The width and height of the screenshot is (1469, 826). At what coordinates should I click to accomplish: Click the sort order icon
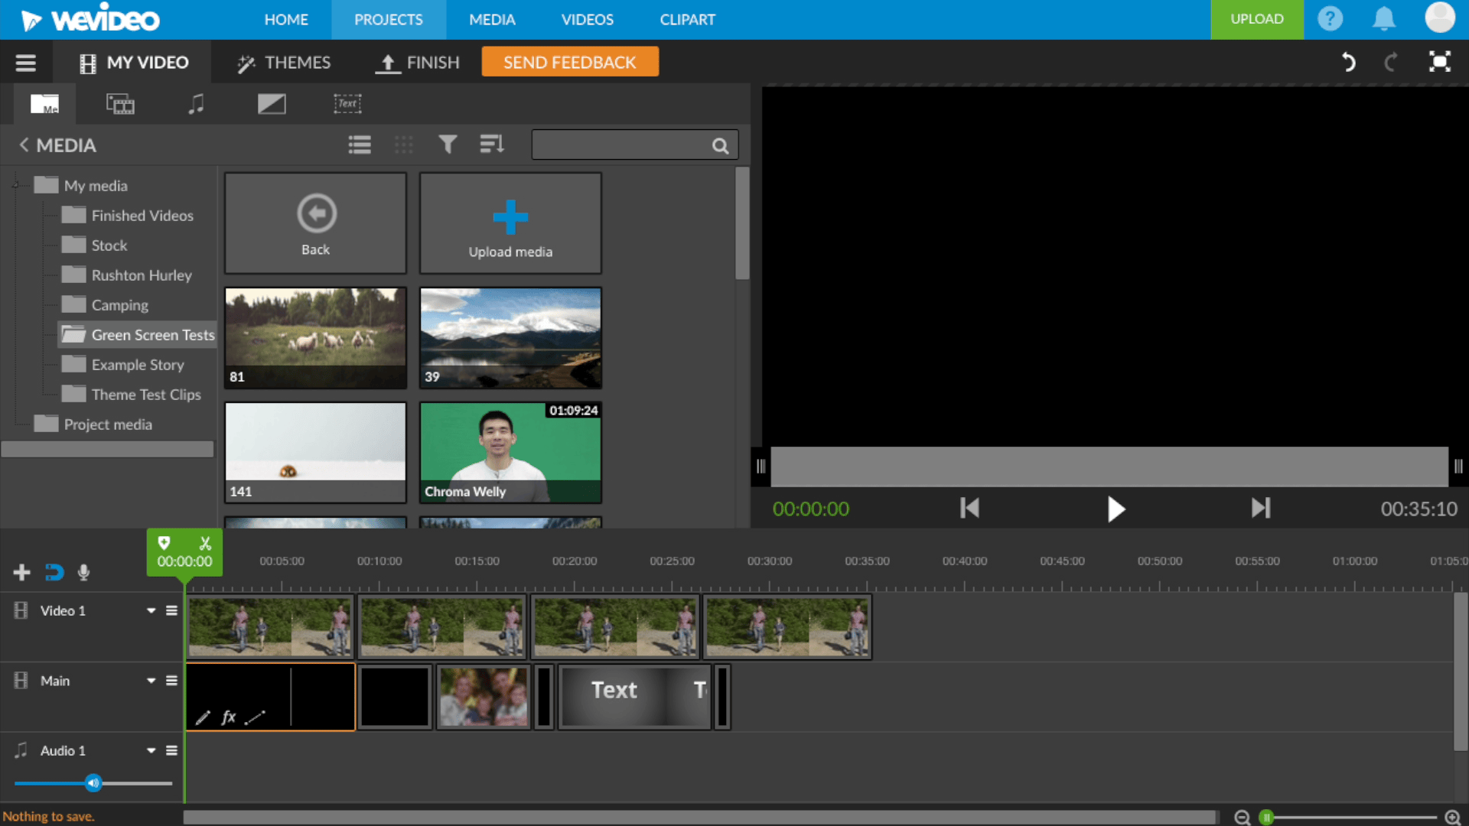[491, 145]
